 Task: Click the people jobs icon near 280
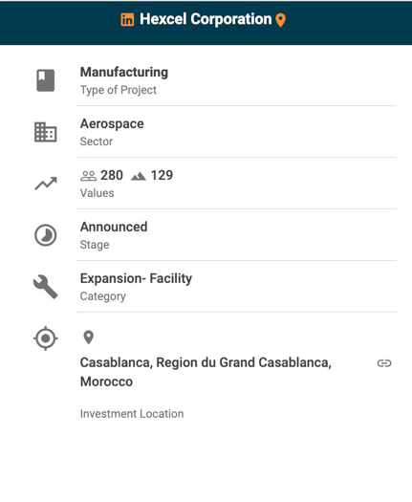88,176
